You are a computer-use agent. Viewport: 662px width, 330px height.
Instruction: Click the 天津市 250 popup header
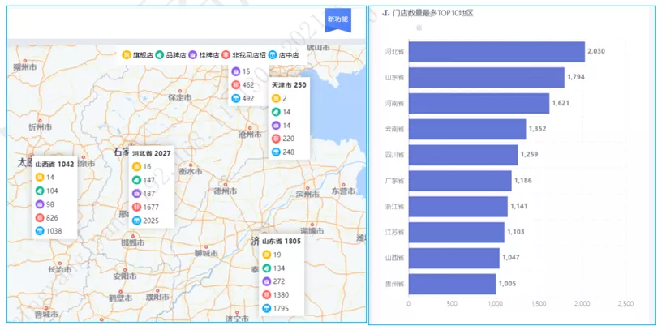(x=288, y=84)
